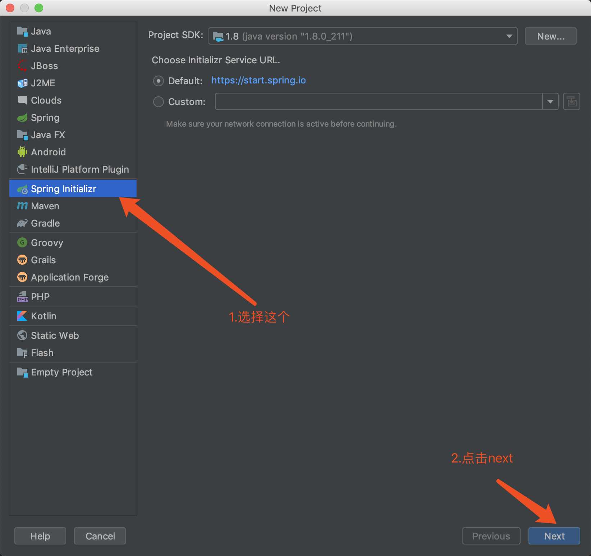Click the Next button
This screenshot has width=591, height=556.
[x=554, y=536]
